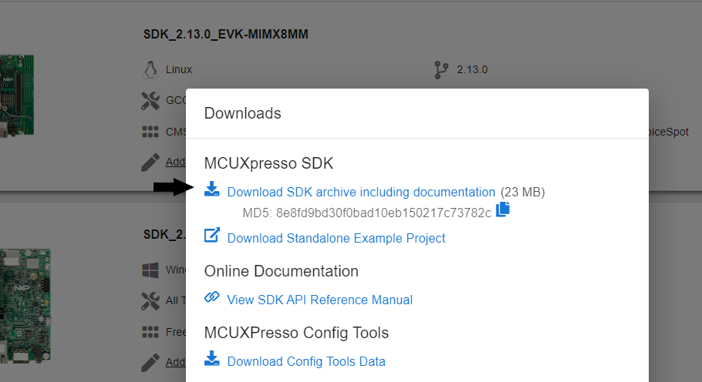Click the version branch icon near 2.13.0

pos(441,70)
